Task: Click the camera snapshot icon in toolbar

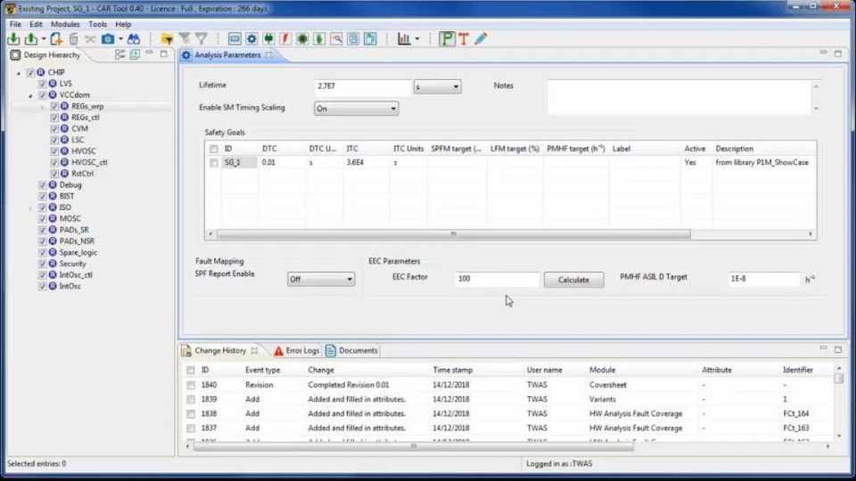Action: coord(108,39)
